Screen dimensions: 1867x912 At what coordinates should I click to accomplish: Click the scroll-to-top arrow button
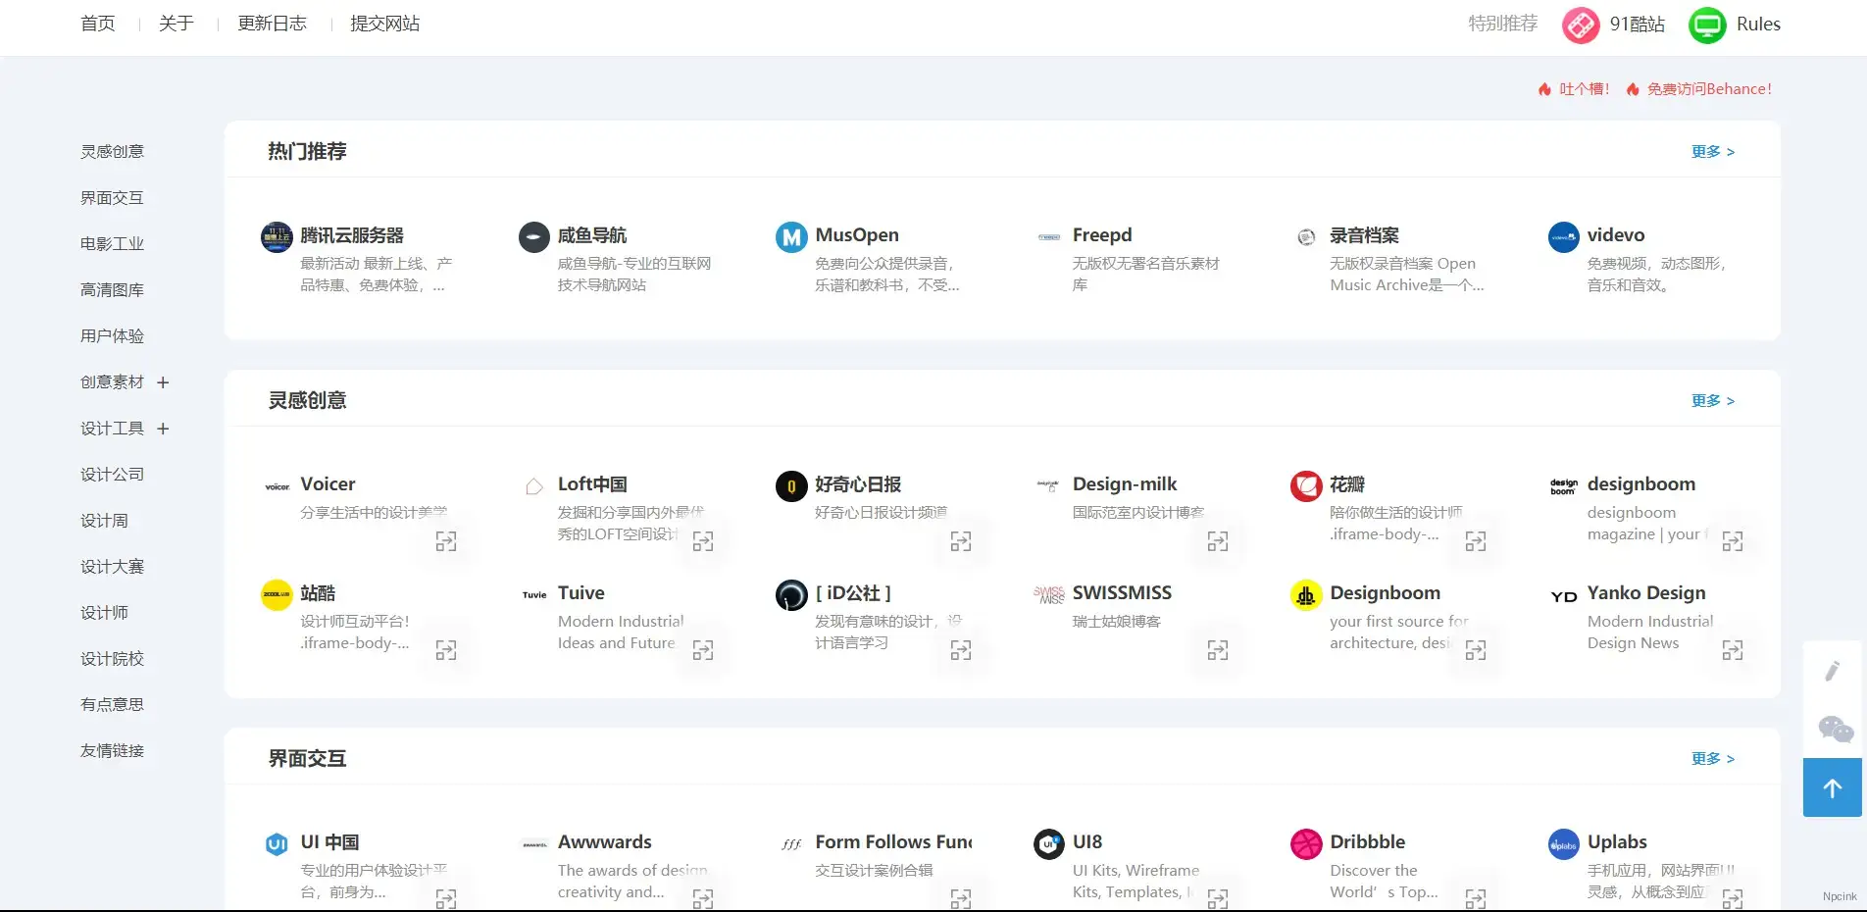[x=1832, y=787]
